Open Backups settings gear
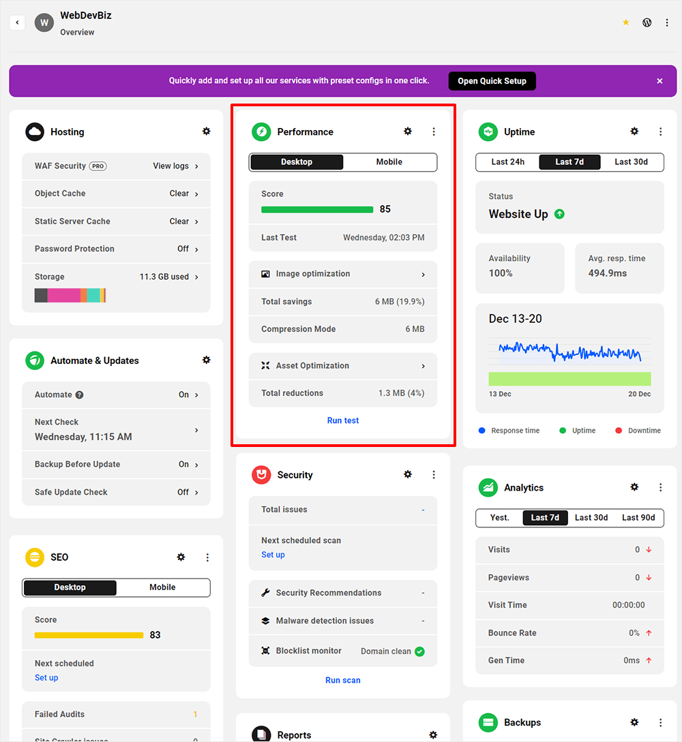This screenshot has width=682, height=742. 635,722
